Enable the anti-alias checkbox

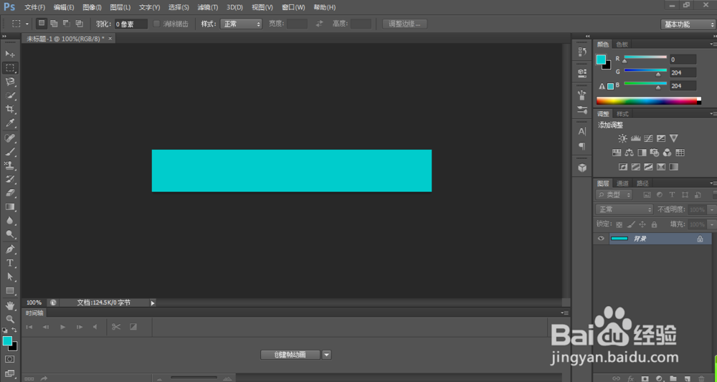[156, 24]
